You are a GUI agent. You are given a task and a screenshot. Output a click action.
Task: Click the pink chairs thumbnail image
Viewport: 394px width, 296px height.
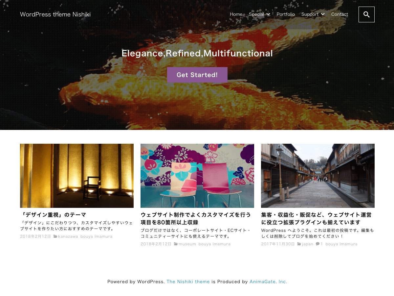coord(197,176)
